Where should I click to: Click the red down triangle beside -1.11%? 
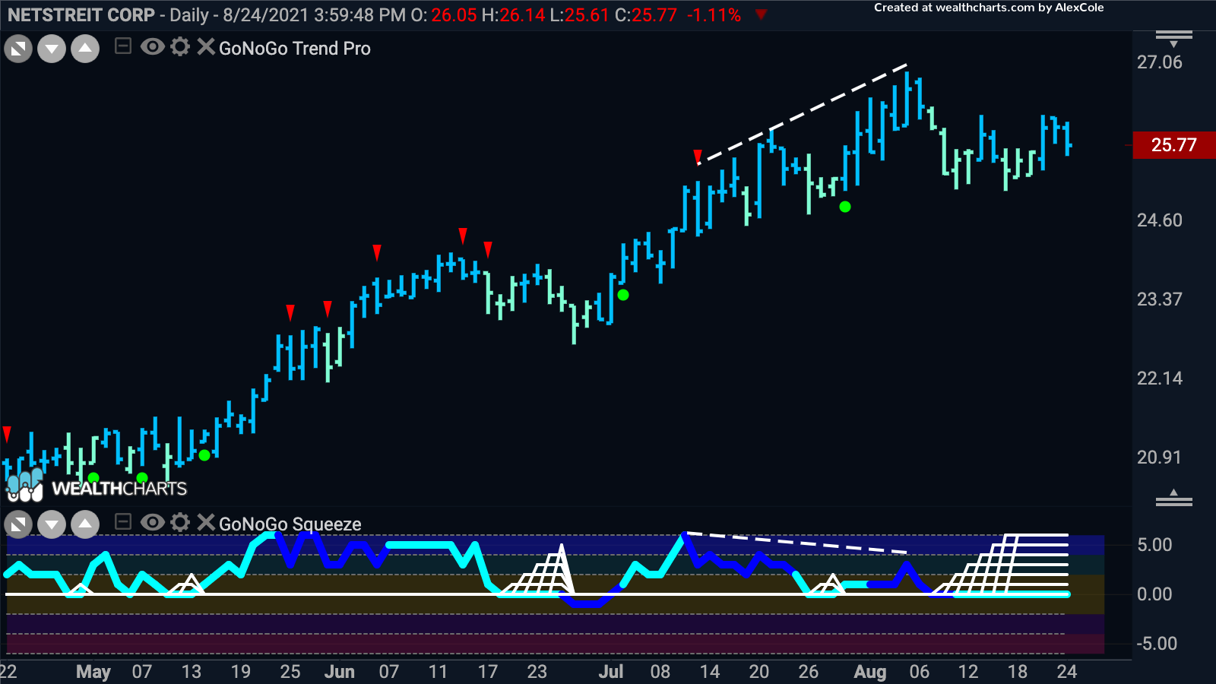(761, 14)
